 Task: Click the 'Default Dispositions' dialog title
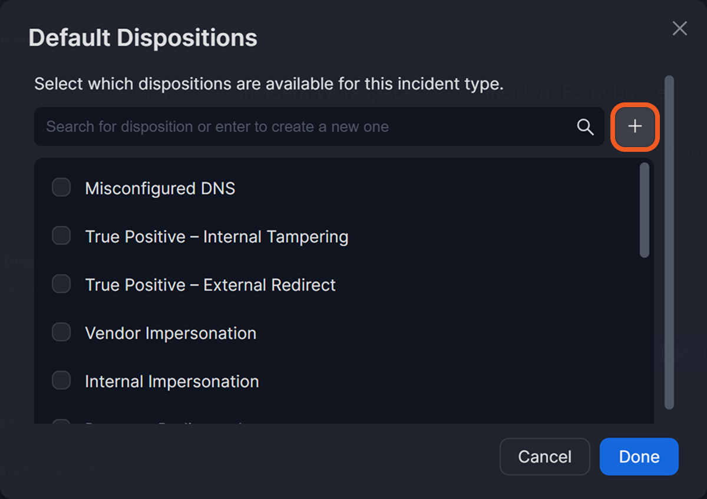click(143, 38)
